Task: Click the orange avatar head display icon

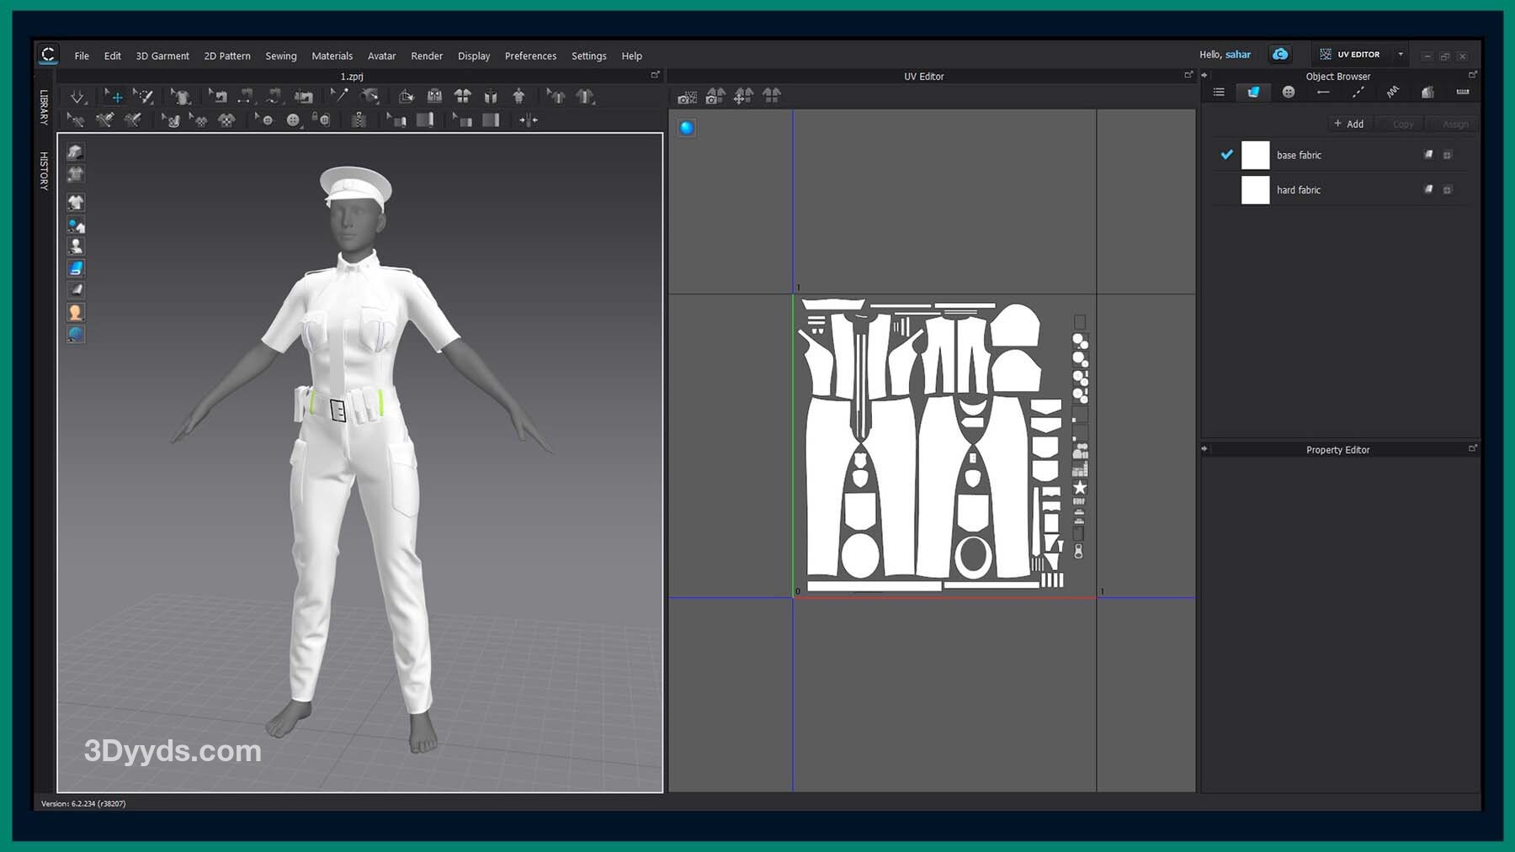Action: click(x=76, y=312)
